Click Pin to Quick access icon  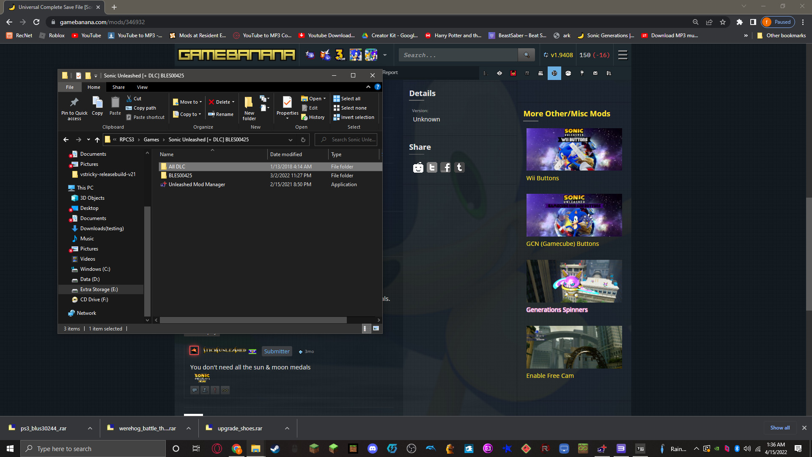point(74,102)
